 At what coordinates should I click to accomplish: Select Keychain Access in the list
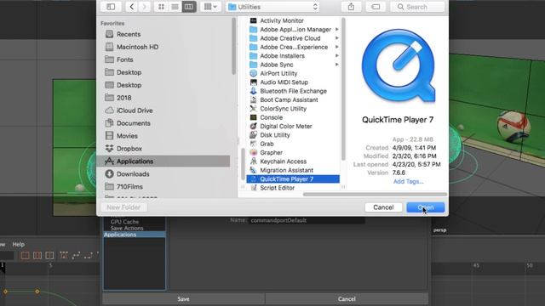[283, 161]
